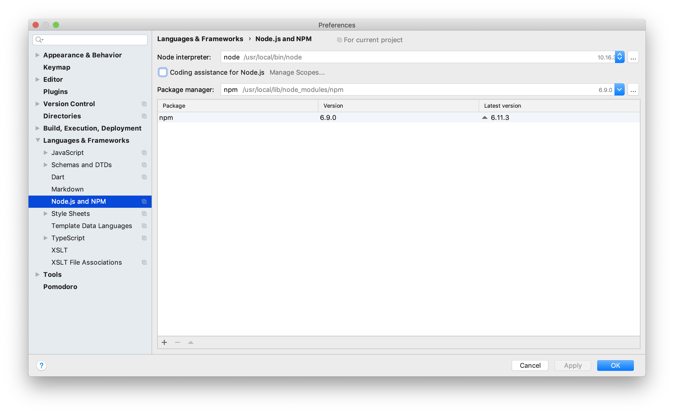
Task: Click the Node interpreter path field
Action: (418, 57)
